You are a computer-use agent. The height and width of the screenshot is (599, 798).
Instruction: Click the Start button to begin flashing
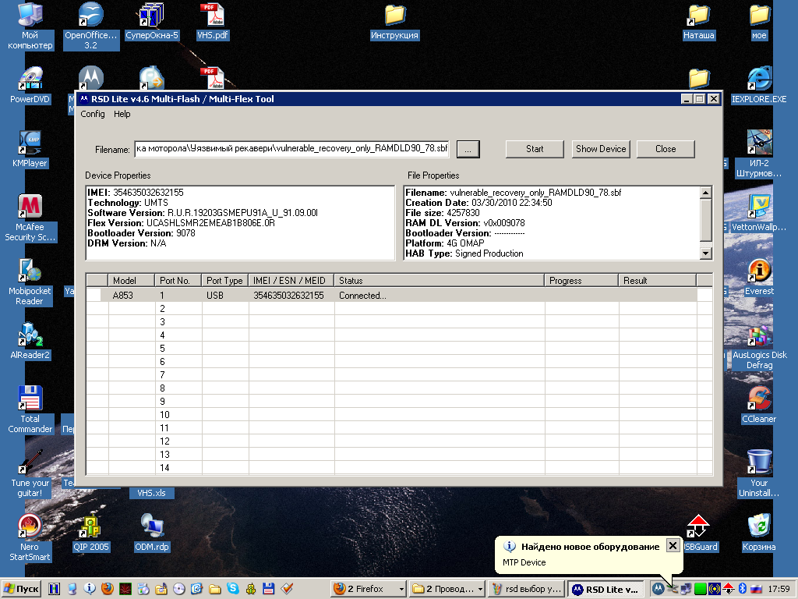click(535, 149)
